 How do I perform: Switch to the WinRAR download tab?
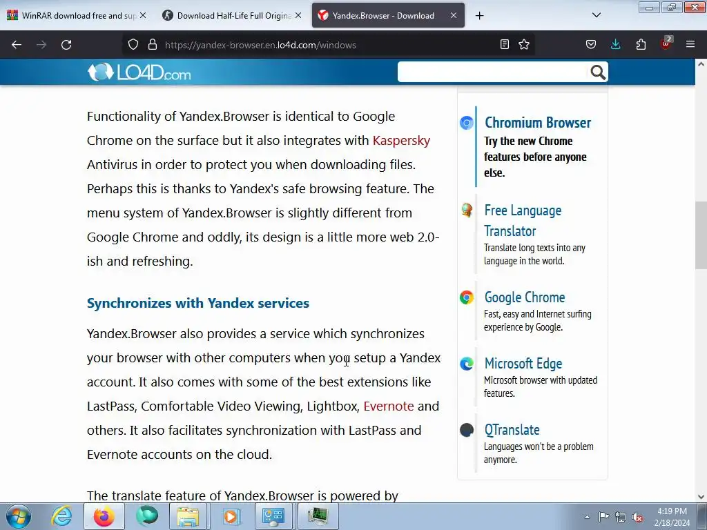[x=77, y=15]
